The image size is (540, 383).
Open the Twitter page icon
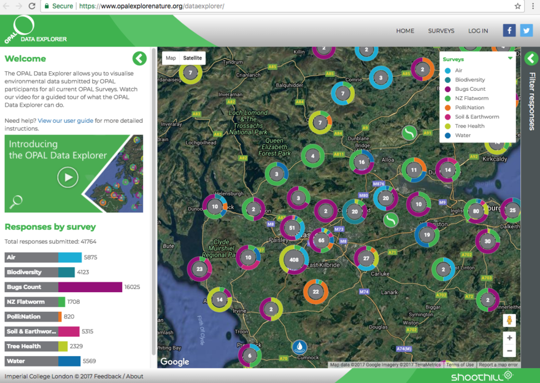click(526, 30)
